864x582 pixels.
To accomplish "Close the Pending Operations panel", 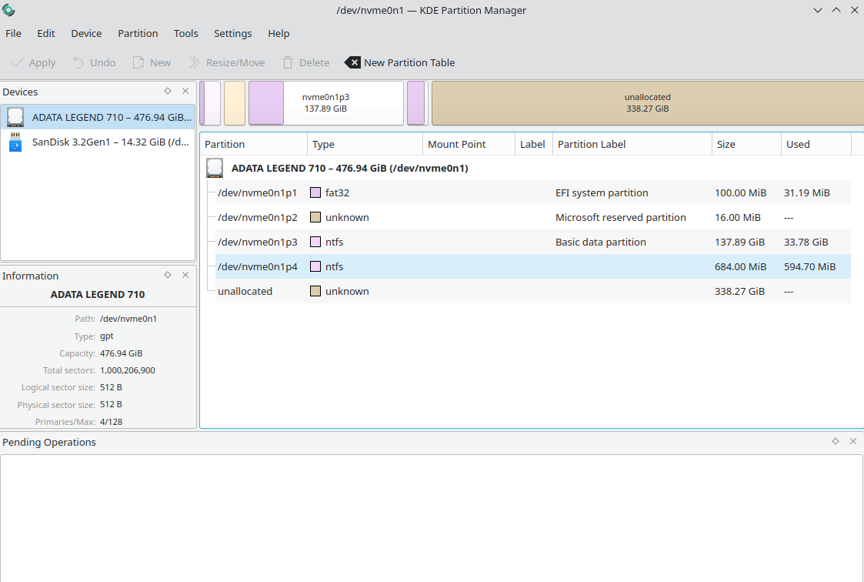I will coord(853,441).
